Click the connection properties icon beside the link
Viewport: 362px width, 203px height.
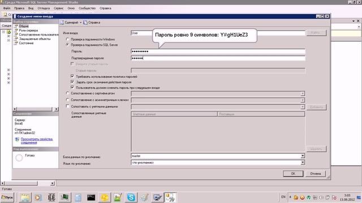[x=17, y=139]
